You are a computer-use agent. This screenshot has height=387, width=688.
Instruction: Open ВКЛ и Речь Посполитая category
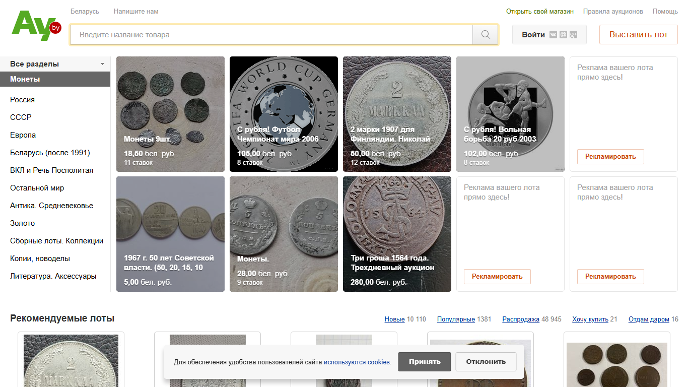click(51, 170)
